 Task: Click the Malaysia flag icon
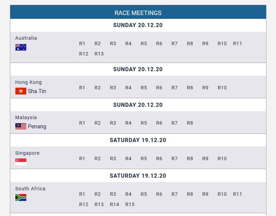pyautogui.click(x=21, y=126)
